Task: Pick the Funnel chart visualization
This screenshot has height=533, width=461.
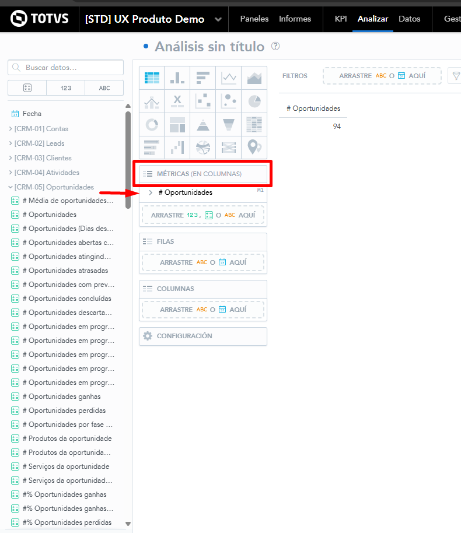Action: coord(228,124)
